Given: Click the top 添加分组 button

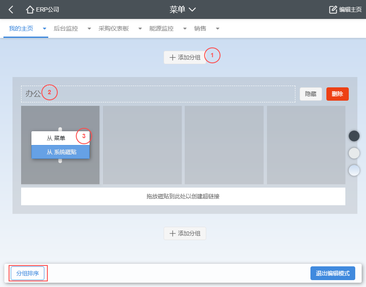Looking at the screenshot, I should click(x=185, y=57).
